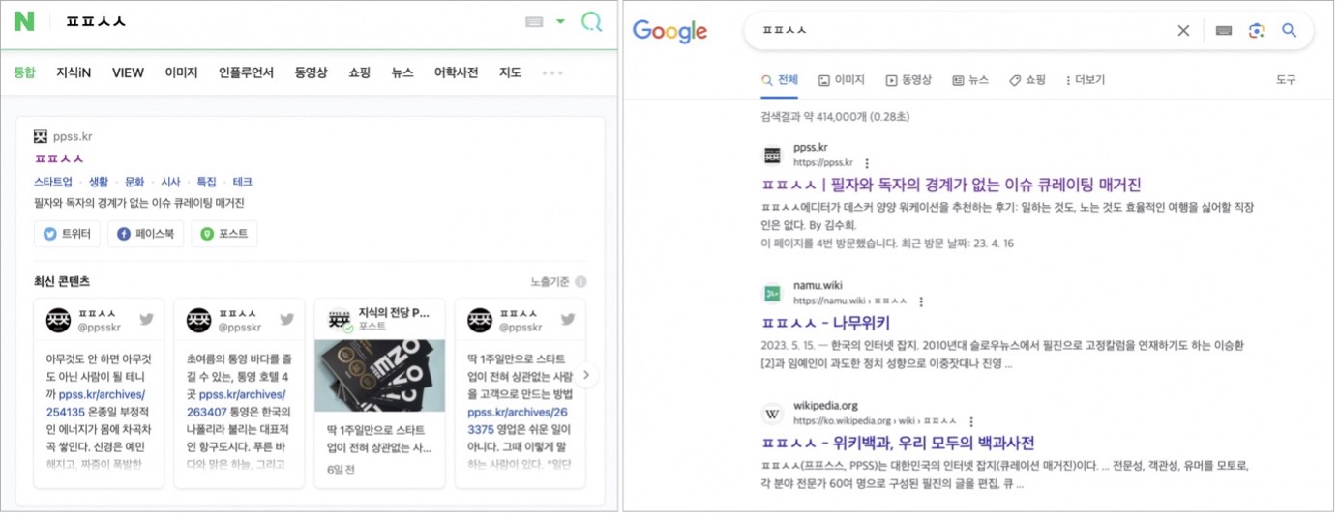Click Google Lens camera search icon
The width and height of the screenshot is (1339, 516).
[1256, 31]
